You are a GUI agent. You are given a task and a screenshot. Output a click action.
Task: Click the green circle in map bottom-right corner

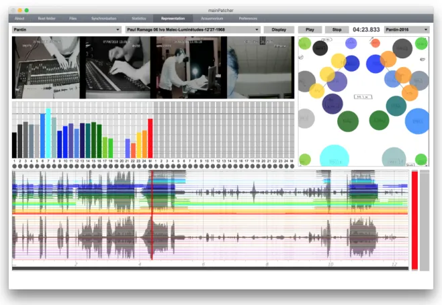421,160
